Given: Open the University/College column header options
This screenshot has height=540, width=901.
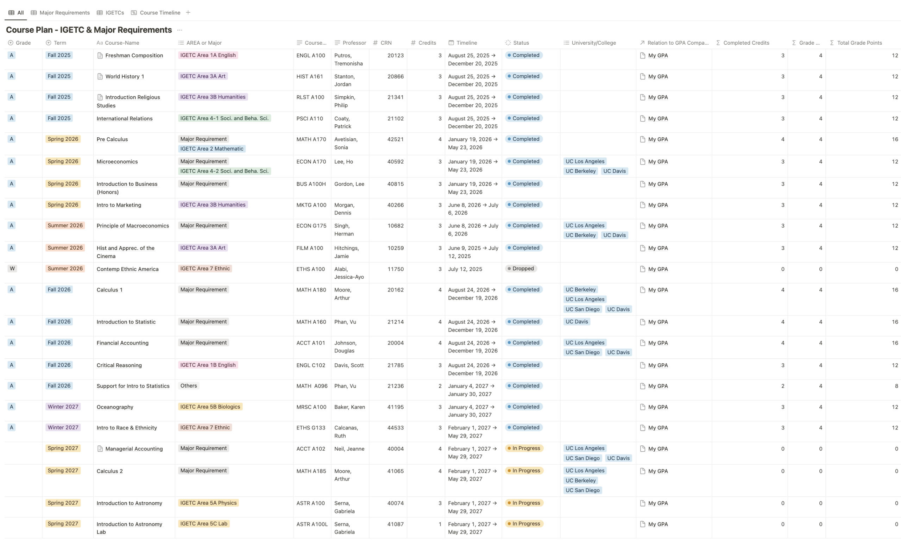Looking at the screenshot, I should point(593,43).
